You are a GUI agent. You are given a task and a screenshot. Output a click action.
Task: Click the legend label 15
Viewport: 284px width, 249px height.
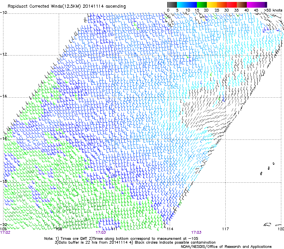197,10
